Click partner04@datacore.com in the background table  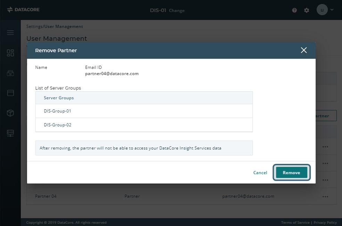(248, 196)
